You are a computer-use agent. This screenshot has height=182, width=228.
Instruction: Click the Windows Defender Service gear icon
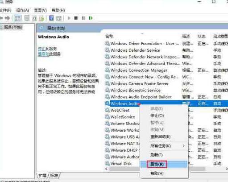click(x=107, y=50)
